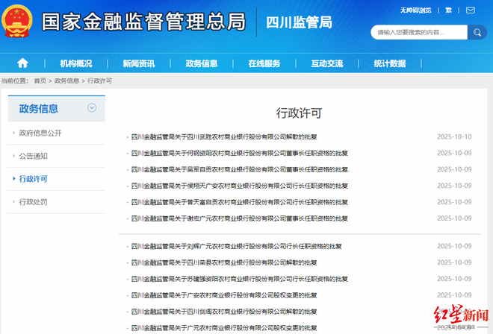Viewport: 493px width, 334px height.
Task: Open the 统计数据 menu
Action: click(389, 63)
